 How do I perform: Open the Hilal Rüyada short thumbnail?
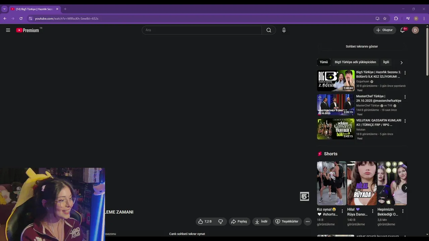point(362,183)
